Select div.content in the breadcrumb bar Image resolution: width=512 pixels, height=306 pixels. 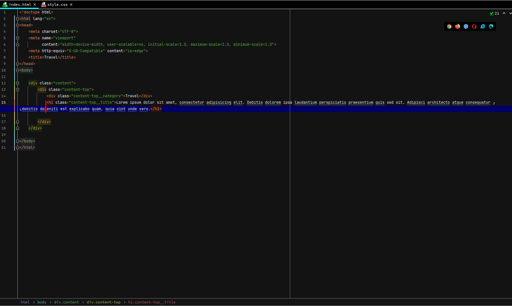66,302
